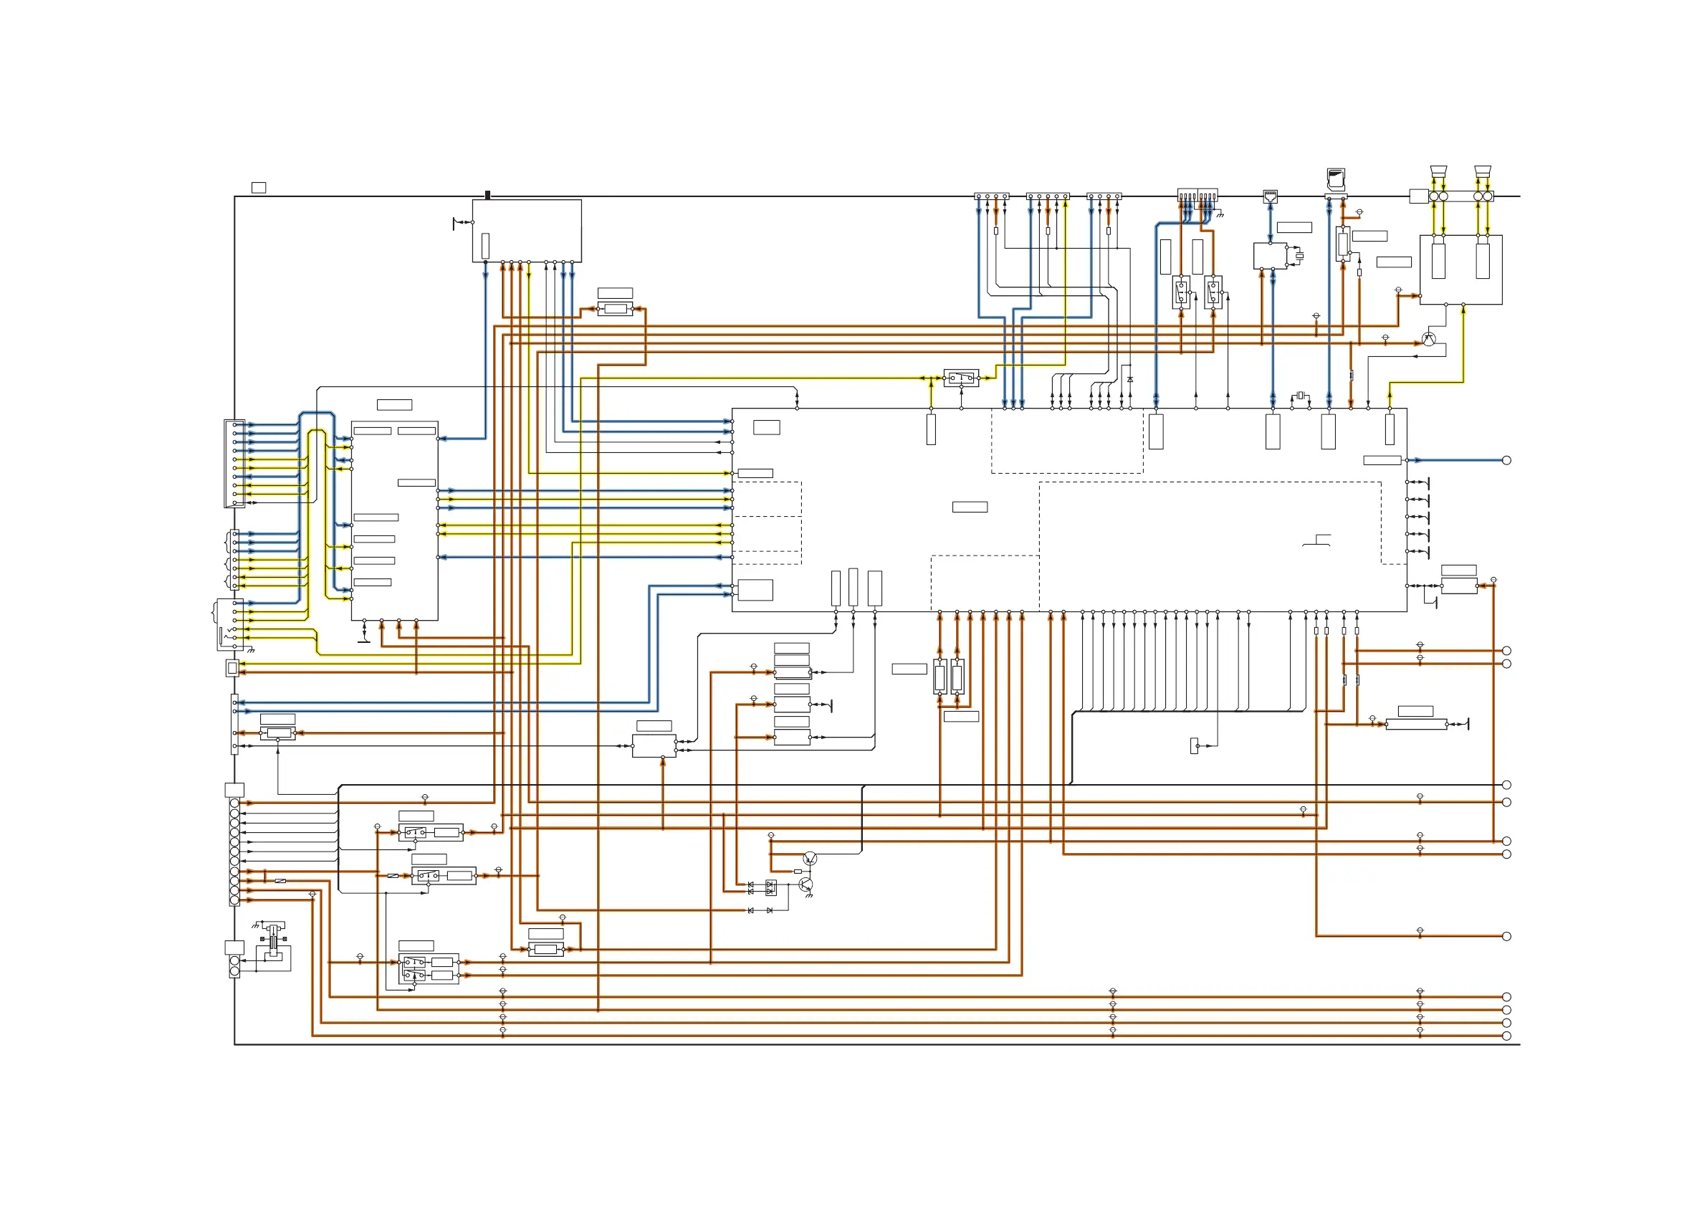Click the small empty label box top left
This screenshot has width=1707, height=1207.
[259, 187]
